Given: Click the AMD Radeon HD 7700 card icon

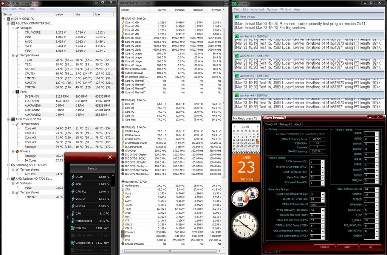Looking at the screenshot, I should pyautogui.click(x=12, y=179).
